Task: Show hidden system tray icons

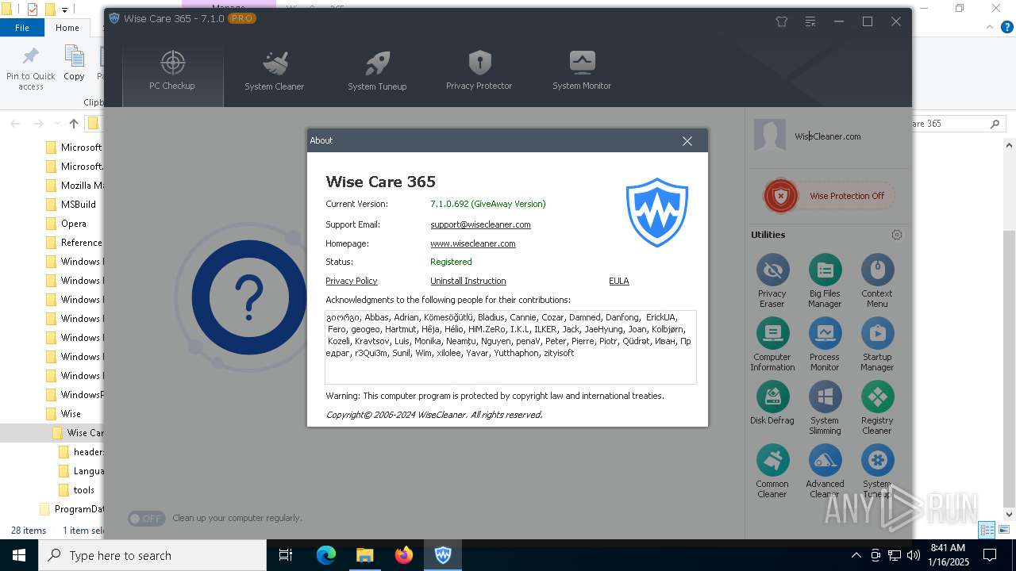Action: pos(856,555)
